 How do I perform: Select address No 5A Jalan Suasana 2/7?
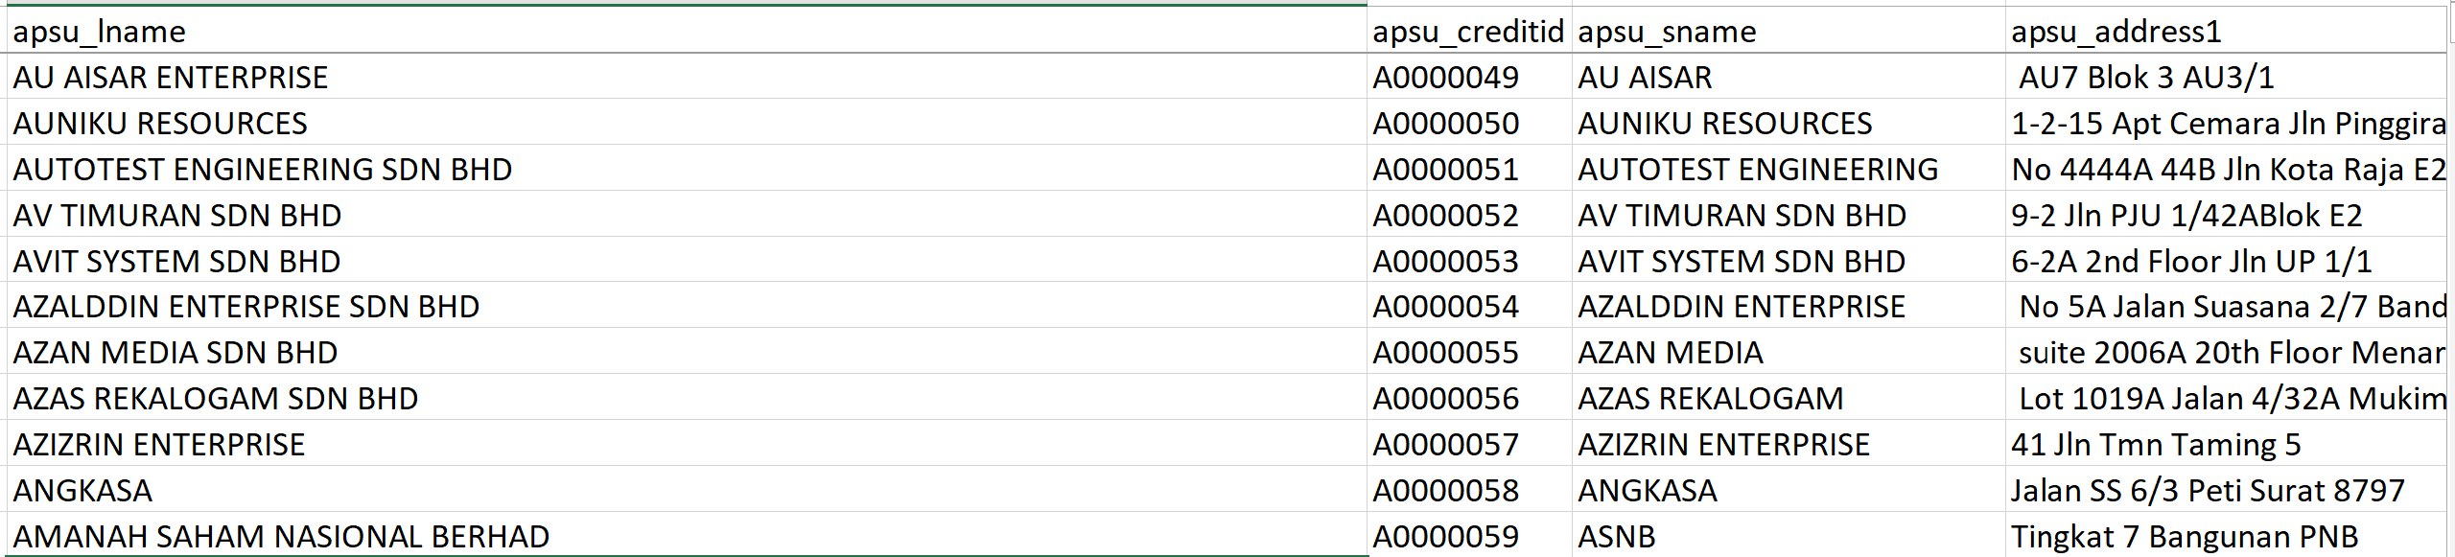click(2226, 306)
